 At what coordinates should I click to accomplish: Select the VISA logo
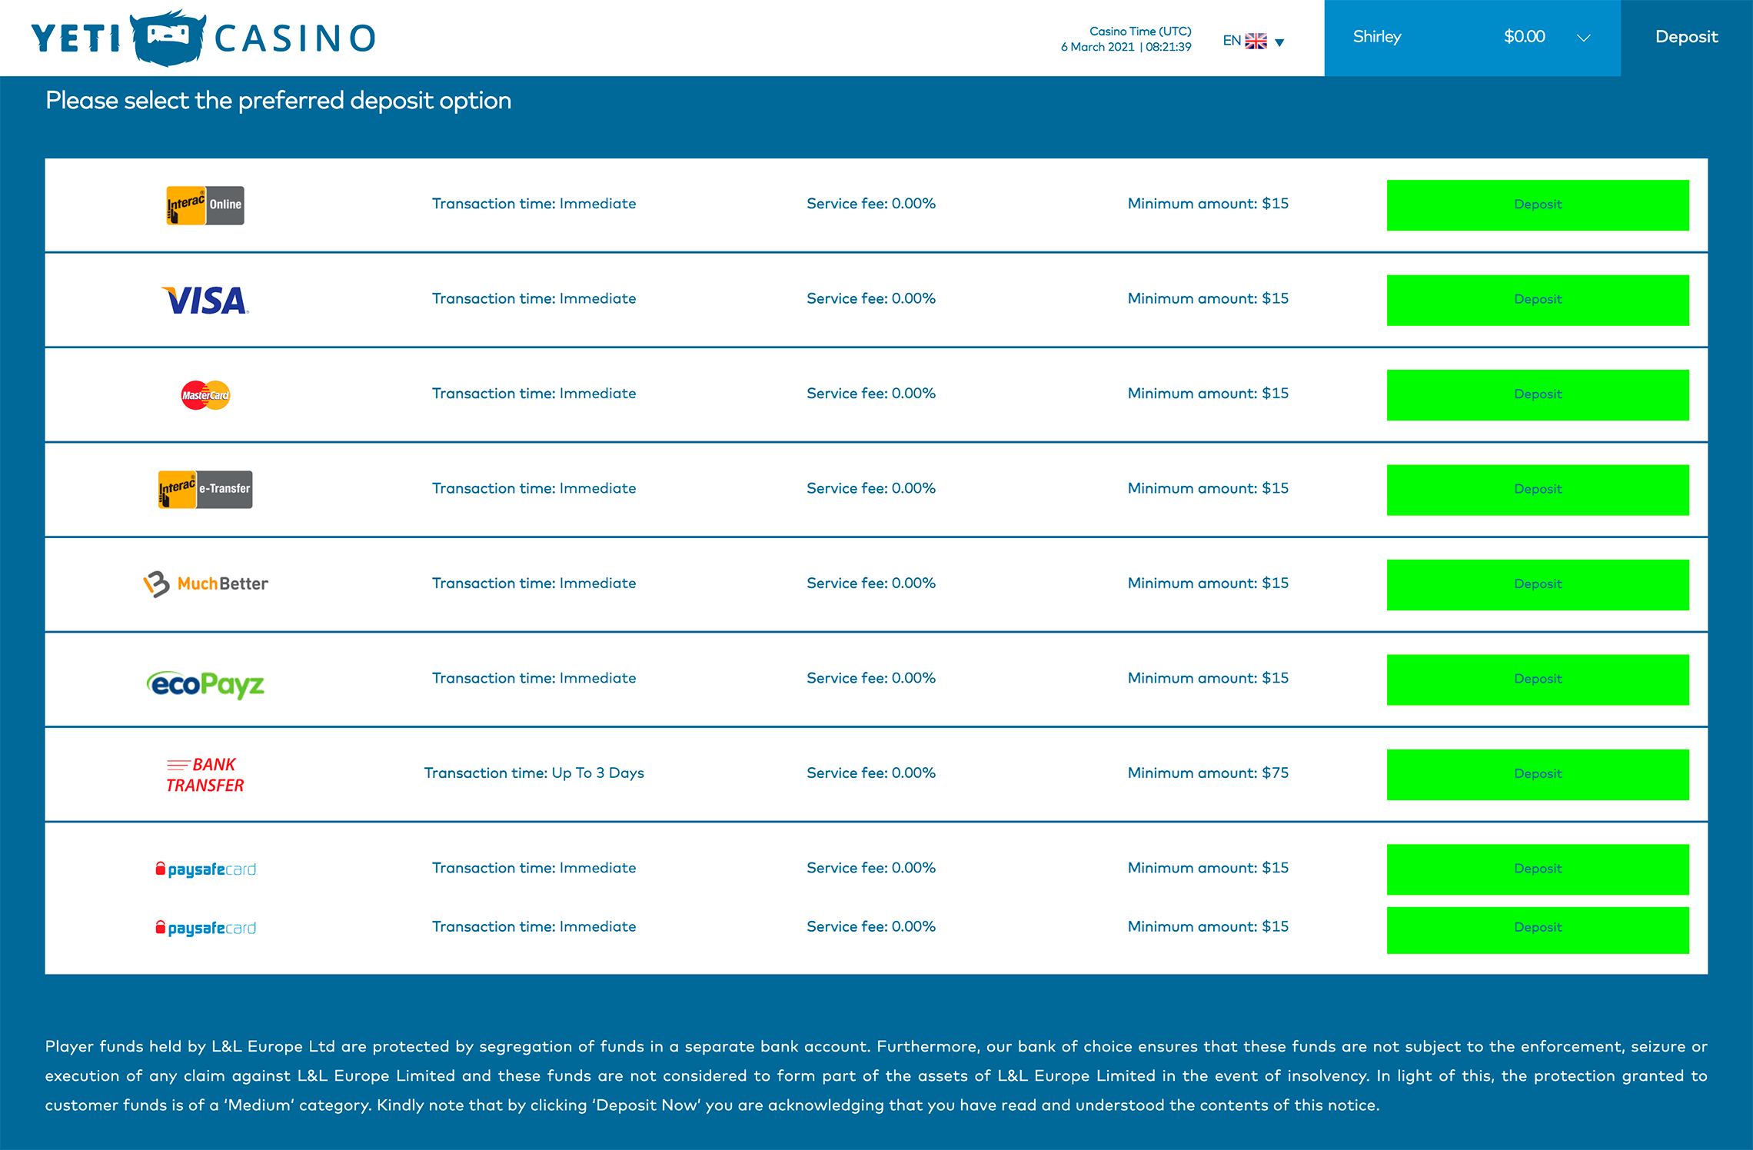point(205,300)
